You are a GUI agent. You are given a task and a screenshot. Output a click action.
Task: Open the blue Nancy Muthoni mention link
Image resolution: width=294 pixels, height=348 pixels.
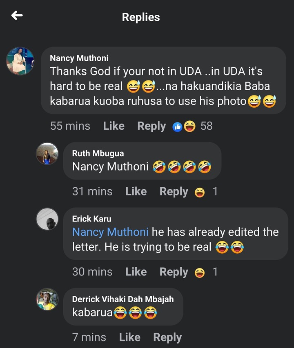[x=110, y=232]
